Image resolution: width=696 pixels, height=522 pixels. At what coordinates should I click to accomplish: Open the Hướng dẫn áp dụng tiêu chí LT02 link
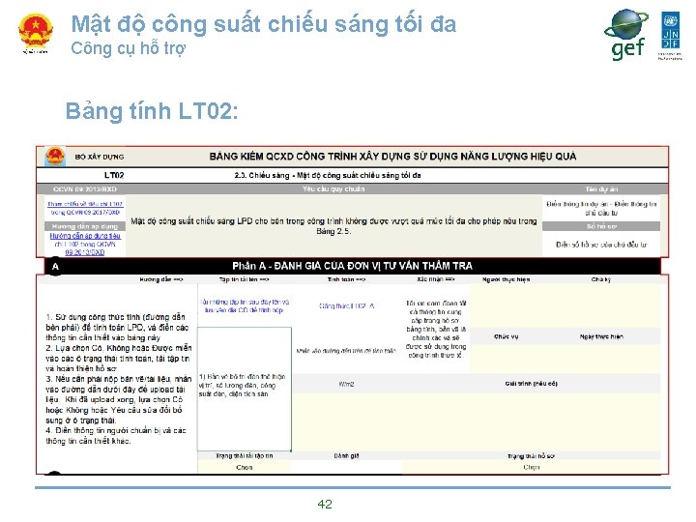[x=85, y=244]
